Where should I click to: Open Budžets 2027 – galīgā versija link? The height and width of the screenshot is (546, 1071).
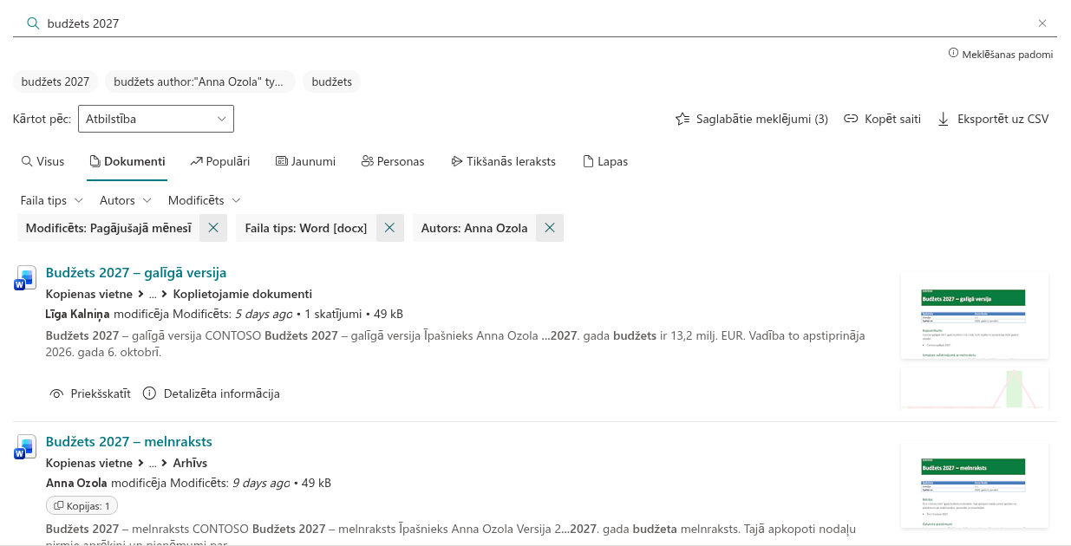[136, 272]
